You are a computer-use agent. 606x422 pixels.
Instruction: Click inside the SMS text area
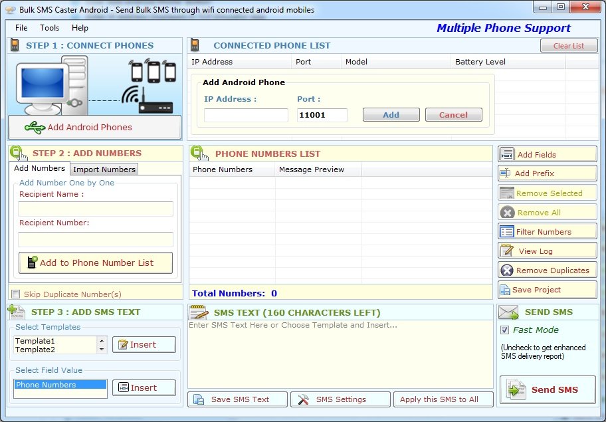pos(340,354)
